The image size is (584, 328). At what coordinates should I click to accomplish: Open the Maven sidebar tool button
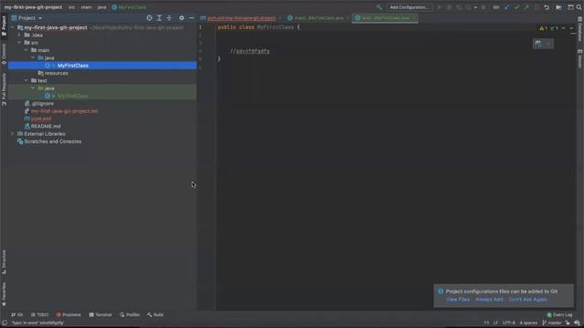point(580,58)
